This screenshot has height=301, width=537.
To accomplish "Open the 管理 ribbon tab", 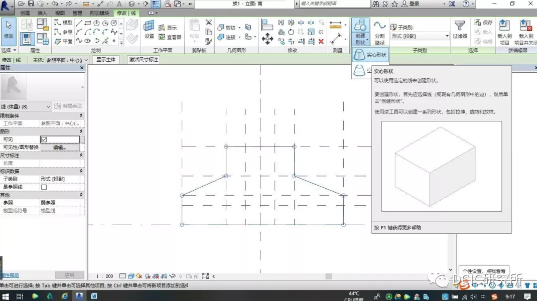I will point(77,13).
